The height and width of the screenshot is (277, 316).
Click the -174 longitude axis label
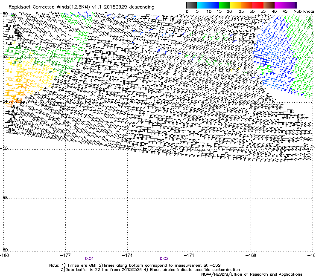tap(127, 255)
